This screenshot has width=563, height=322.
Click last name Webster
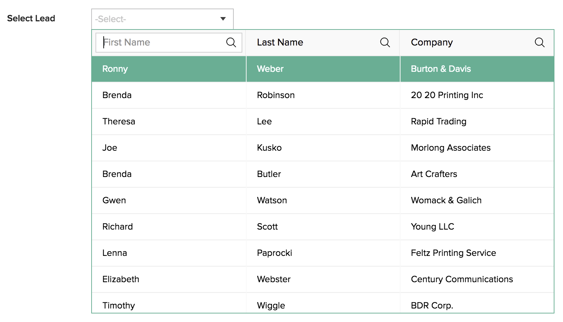pyautogui.click(x=274, y=279)
